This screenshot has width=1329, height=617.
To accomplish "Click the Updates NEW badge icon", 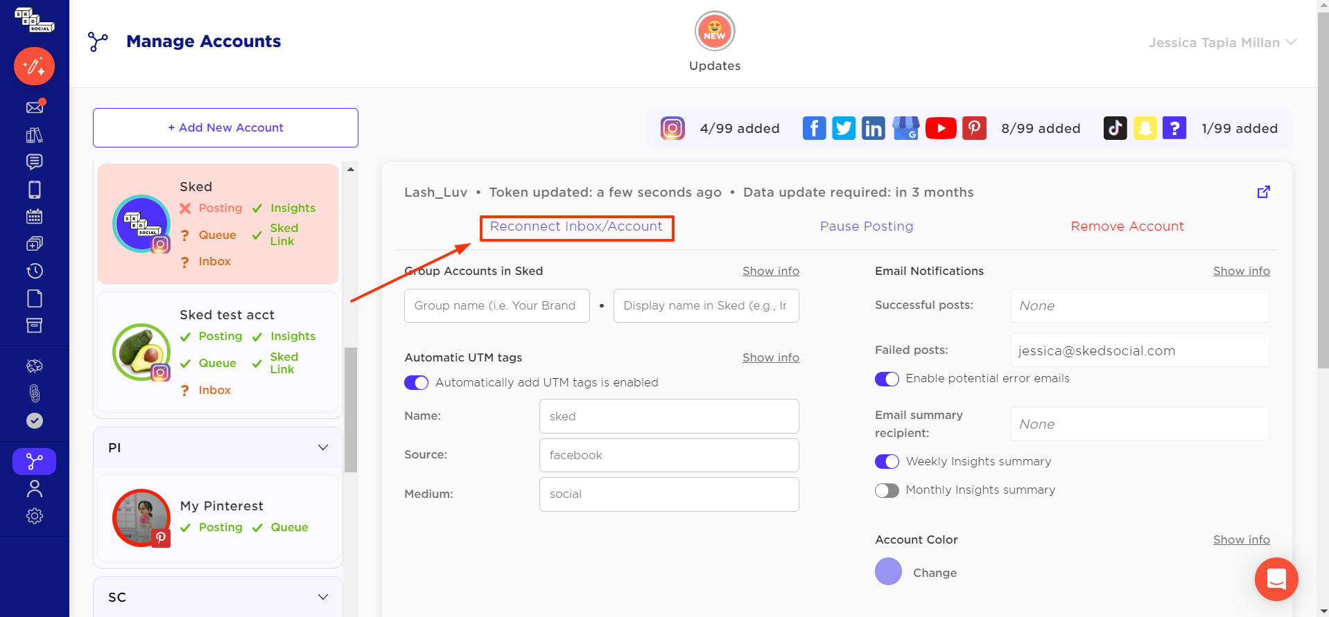I will [x=715, y=31].
